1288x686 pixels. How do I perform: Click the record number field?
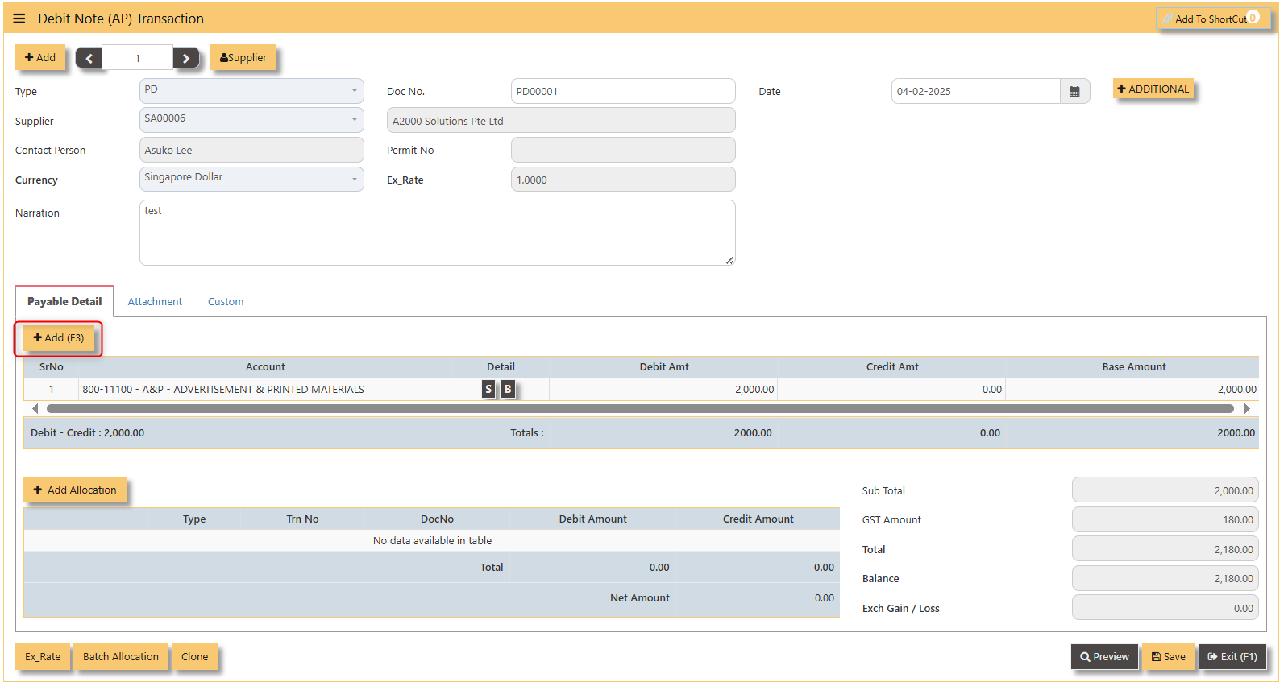coord(138,58)
